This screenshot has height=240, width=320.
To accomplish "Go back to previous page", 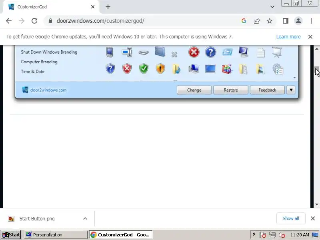I will pos(9,21).
